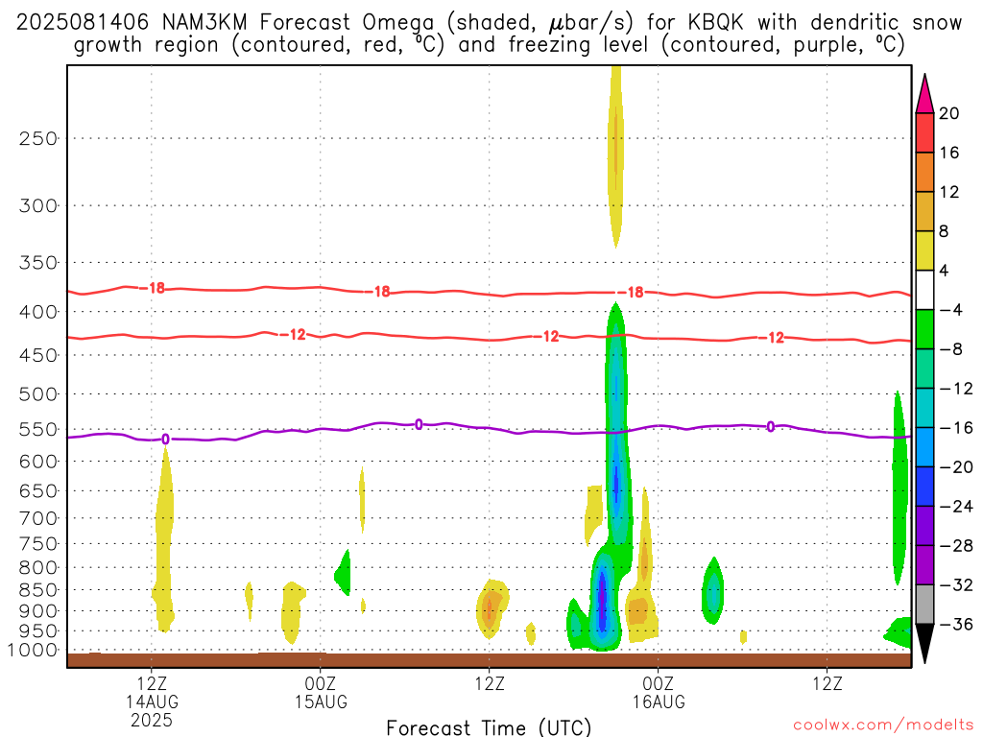Select the gray -32 to -36 colorbar swatch
983x737 pixels.
click(x=924, y=605)
